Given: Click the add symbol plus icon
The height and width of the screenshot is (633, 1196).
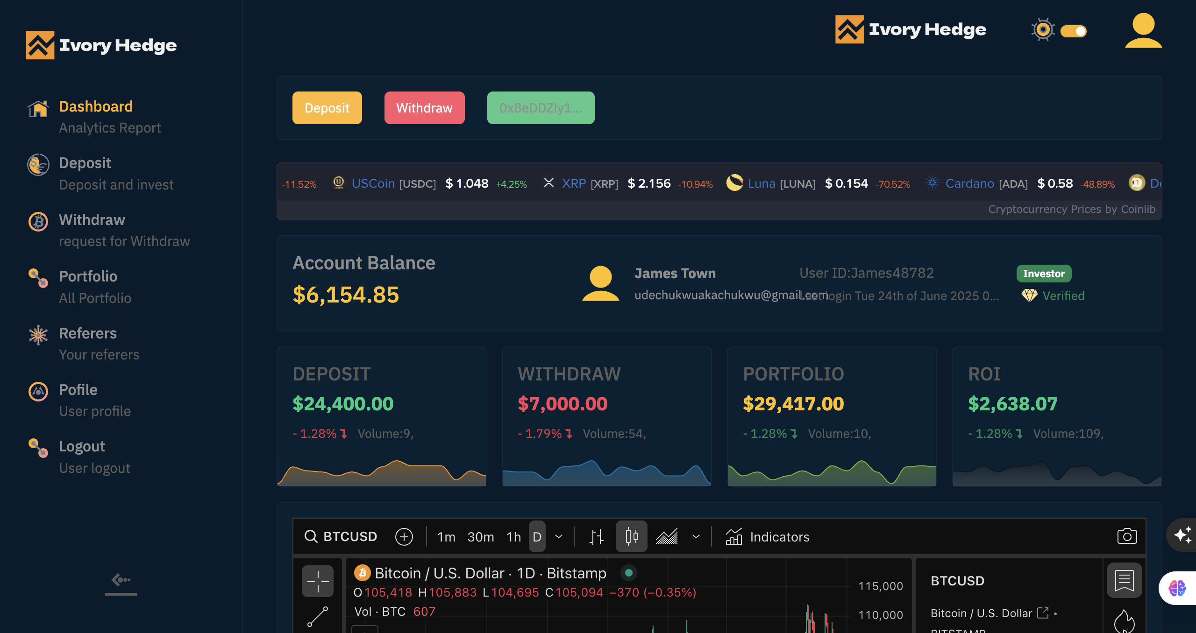Looking at the screenshot, I should point(404,536).
